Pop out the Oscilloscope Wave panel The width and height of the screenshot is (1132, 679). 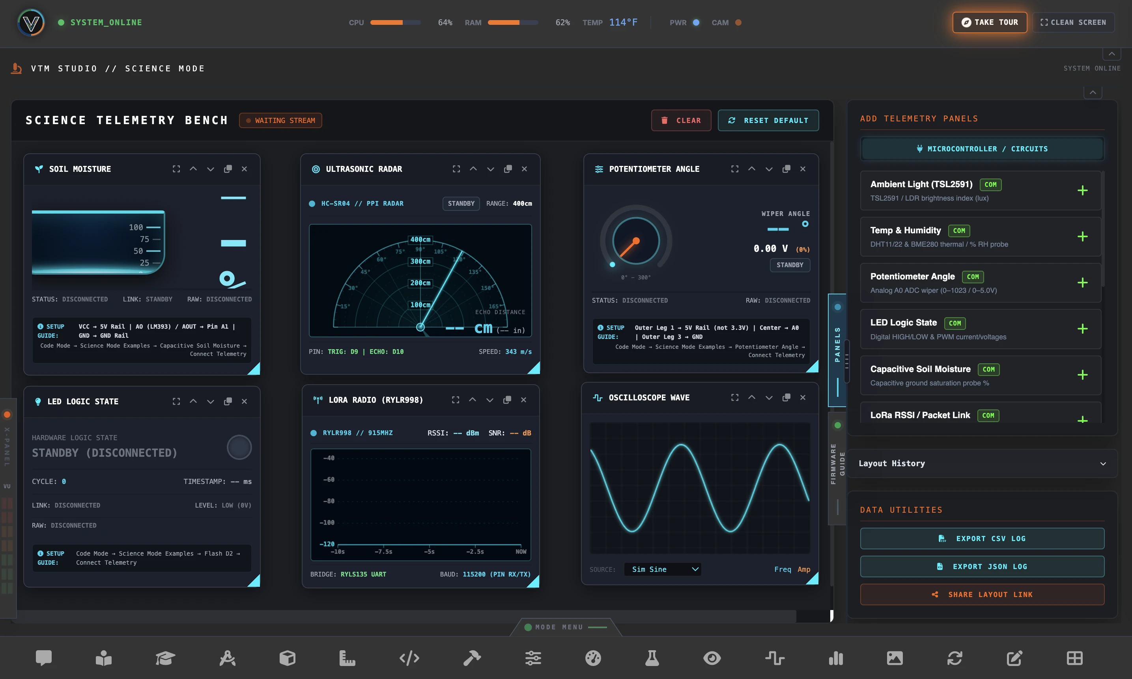pyautogui.click(x=786, y=398)
